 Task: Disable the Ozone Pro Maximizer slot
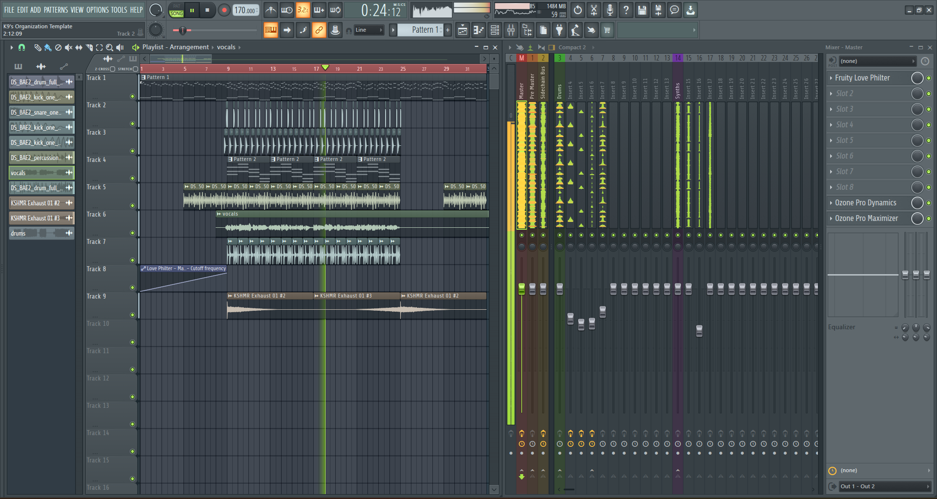tap(929, 219)
